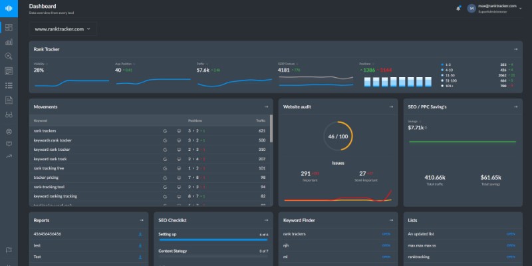
Task: Click the Setting up progress bar
Action: pyautogui.click(x=213, y=240)
